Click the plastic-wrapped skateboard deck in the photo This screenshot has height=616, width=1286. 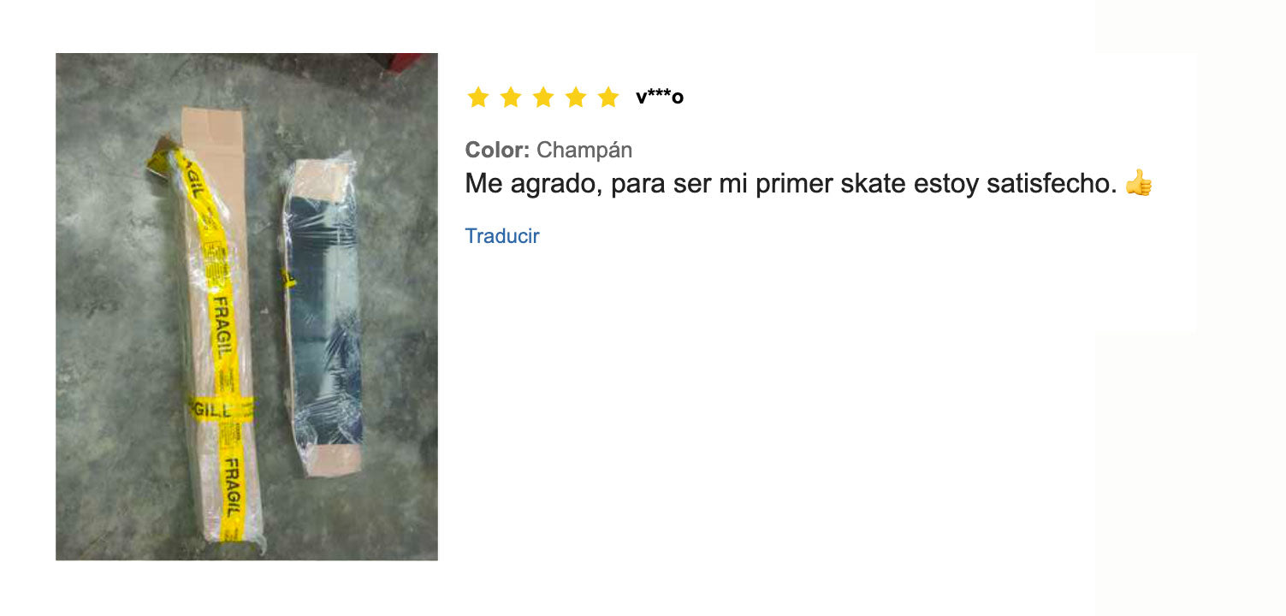tap(324, 312)
